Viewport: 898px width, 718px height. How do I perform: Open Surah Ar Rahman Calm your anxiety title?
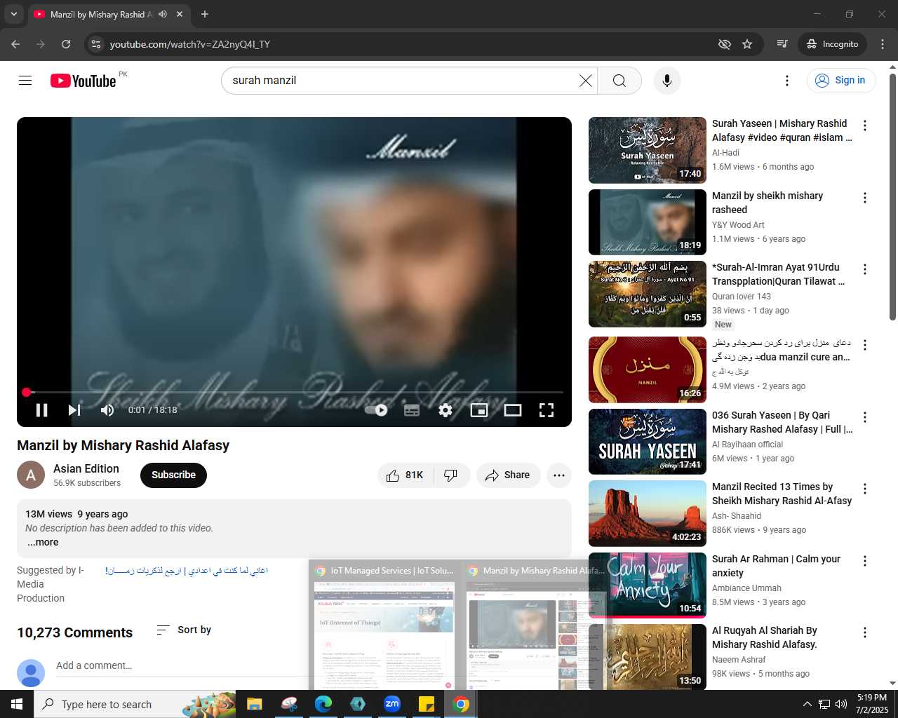coord(776,566)
